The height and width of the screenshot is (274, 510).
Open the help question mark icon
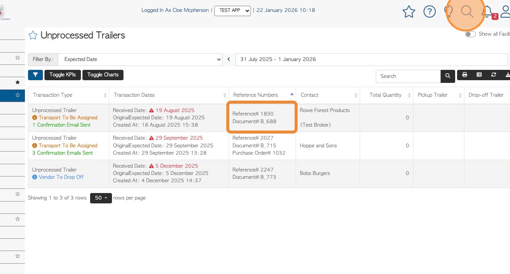[x=429, y=12]
